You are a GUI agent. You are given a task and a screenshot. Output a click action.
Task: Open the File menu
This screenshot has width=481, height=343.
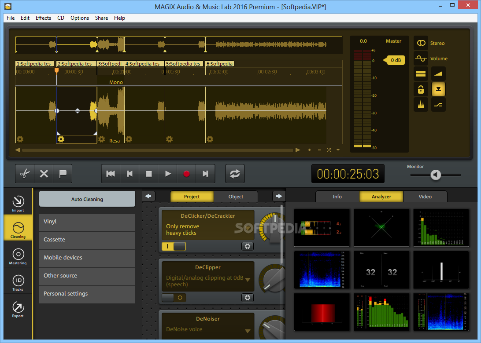(x=11, y=18)
